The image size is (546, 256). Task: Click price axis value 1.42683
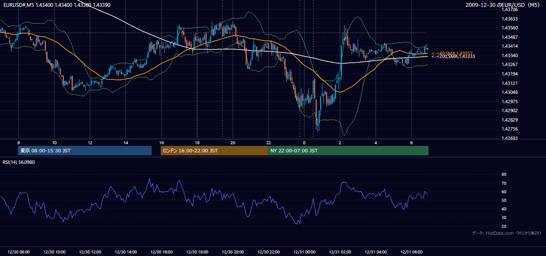click(x=510, y=138)
